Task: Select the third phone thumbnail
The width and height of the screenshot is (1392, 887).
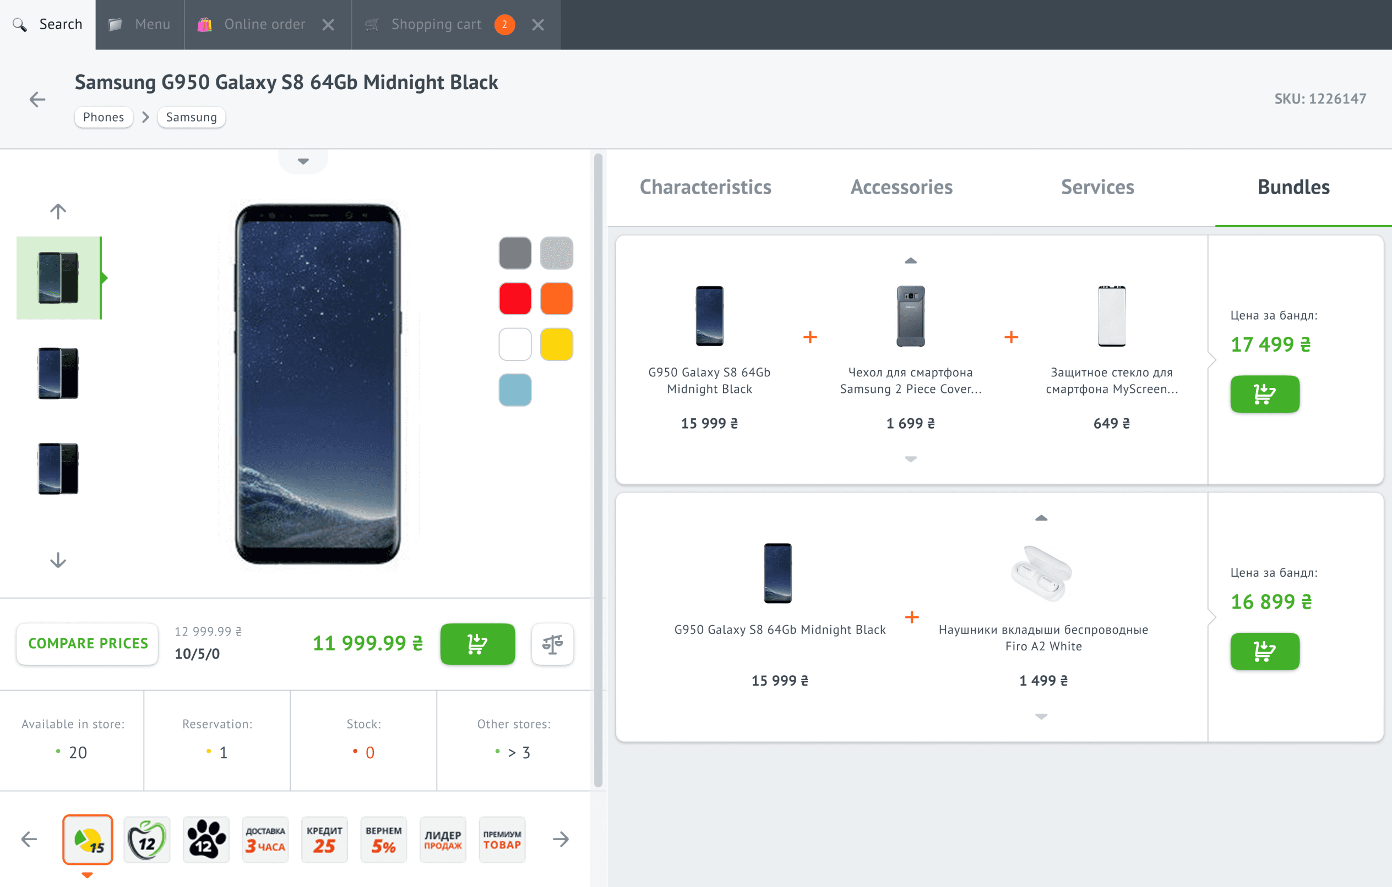Action: tap(58, 469)
